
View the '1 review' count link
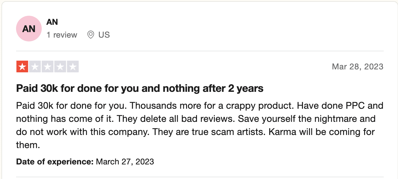[62, 35]
